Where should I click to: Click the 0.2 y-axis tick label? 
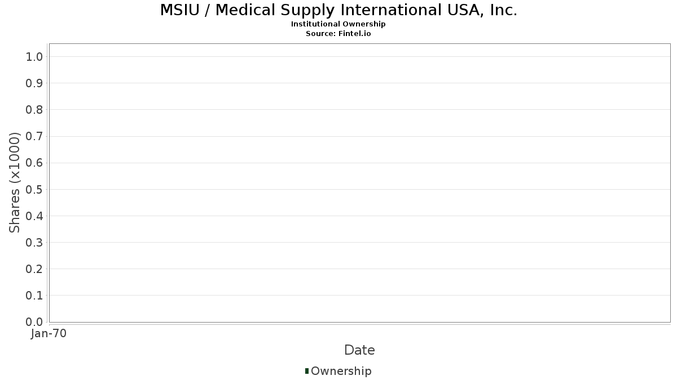pos(34,269)
